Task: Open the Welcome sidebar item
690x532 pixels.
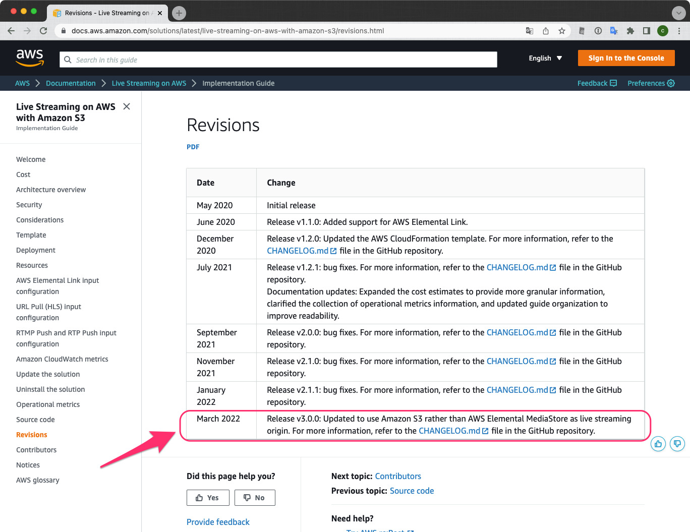Action: [31, 159]
